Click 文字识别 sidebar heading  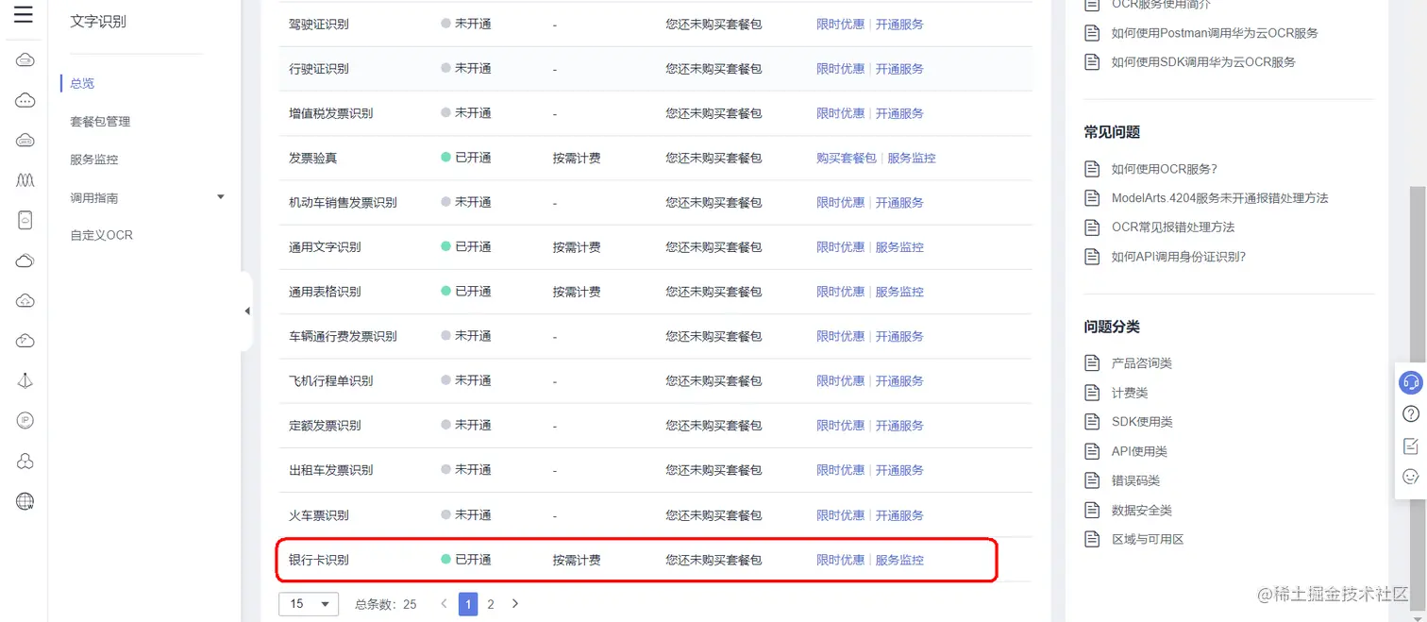click(x=98, y=21)
